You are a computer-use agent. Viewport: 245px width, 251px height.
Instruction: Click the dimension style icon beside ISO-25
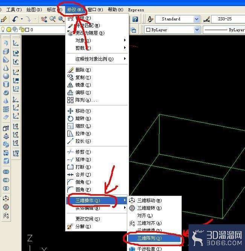click(x=207, y=19)
